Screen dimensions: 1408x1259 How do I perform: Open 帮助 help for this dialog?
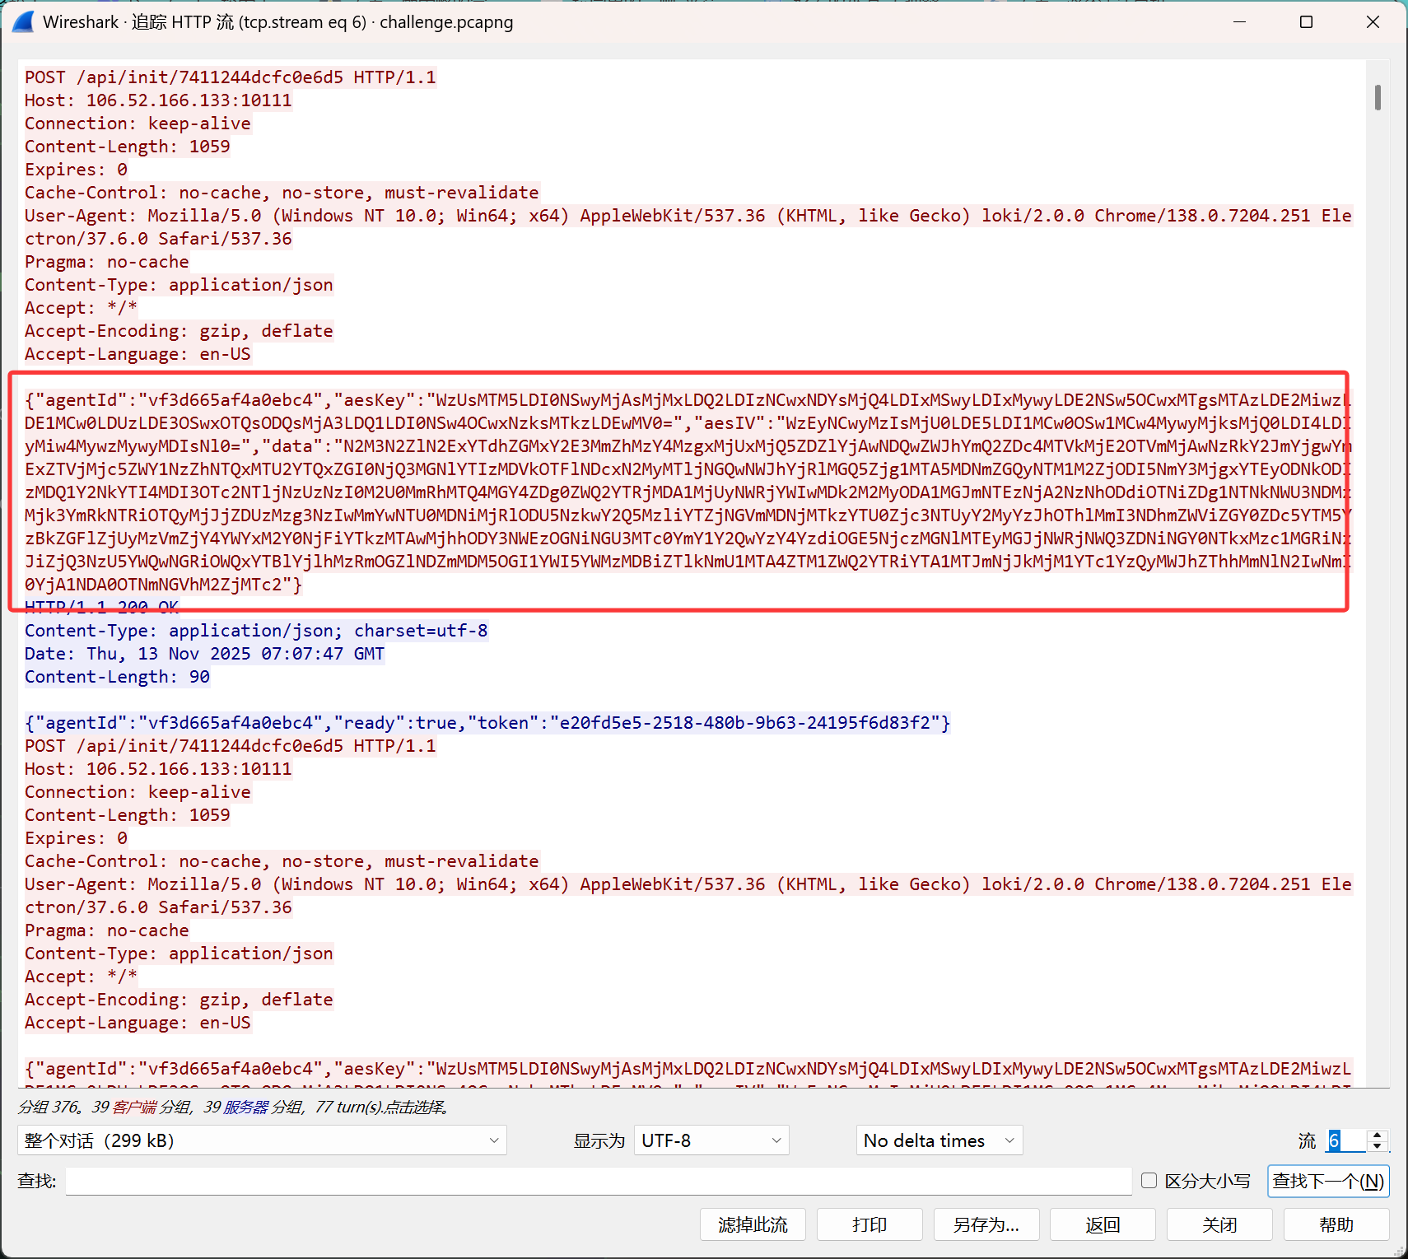(1336, 1224)
